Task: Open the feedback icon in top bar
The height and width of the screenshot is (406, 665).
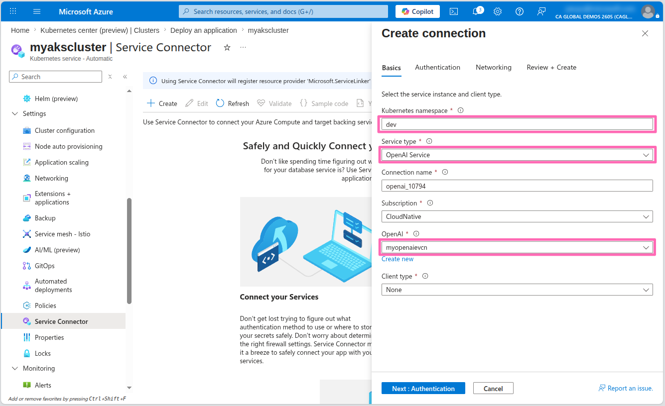Action: click(x=541, y=11)
